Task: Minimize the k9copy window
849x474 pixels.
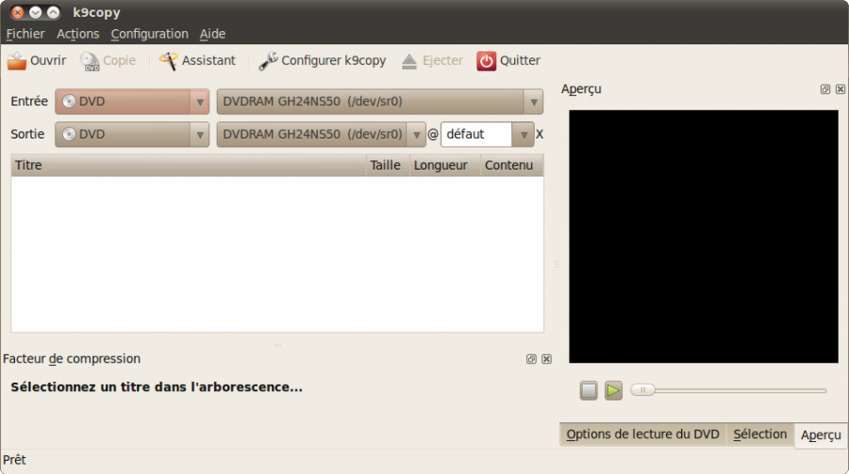Action: click(x=35, y=12)
